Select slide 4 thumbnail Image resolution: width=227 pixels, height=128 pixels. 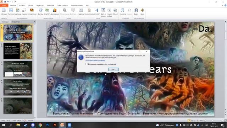pos(18,87)
